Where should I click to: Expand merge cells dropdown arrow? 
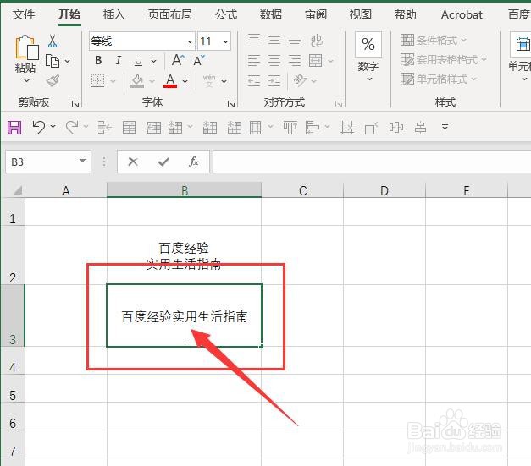pos(331,61)
